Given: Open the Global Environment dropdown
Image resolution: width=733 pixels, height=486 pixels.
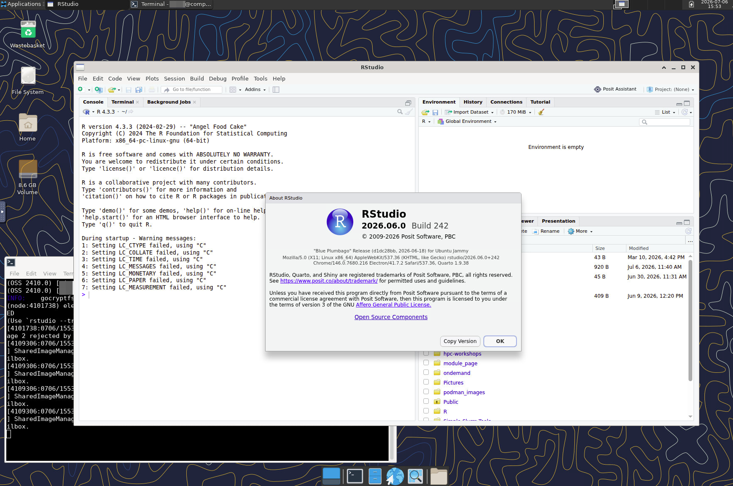Looking at the screenshot, I should [x=467, y=122].
